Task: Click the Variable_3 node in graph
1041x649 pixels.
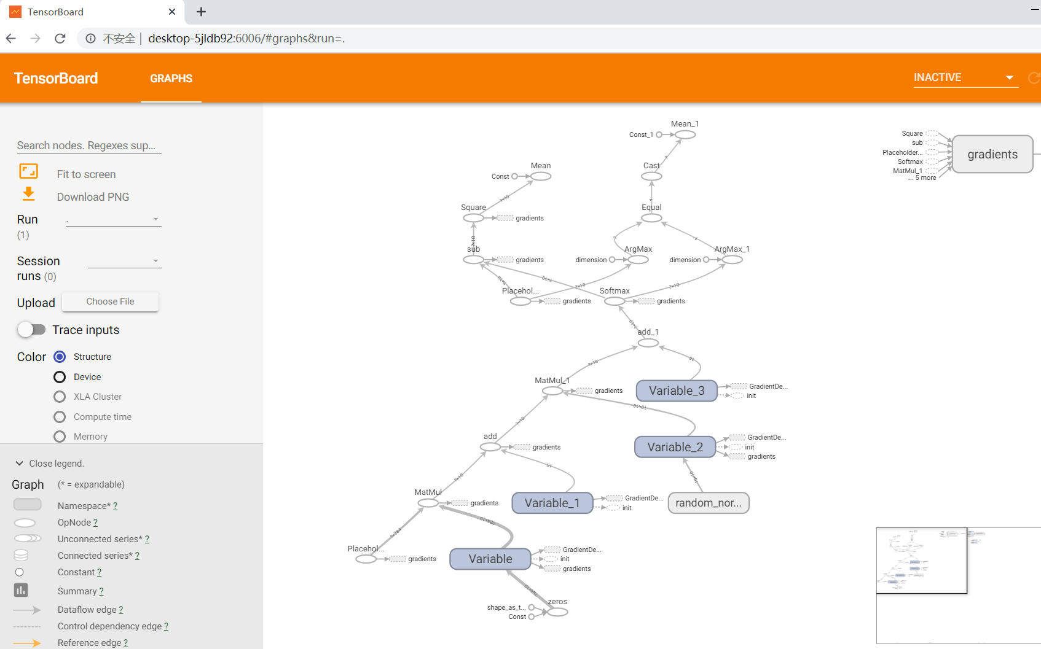Action: click(x=676, y=391)
